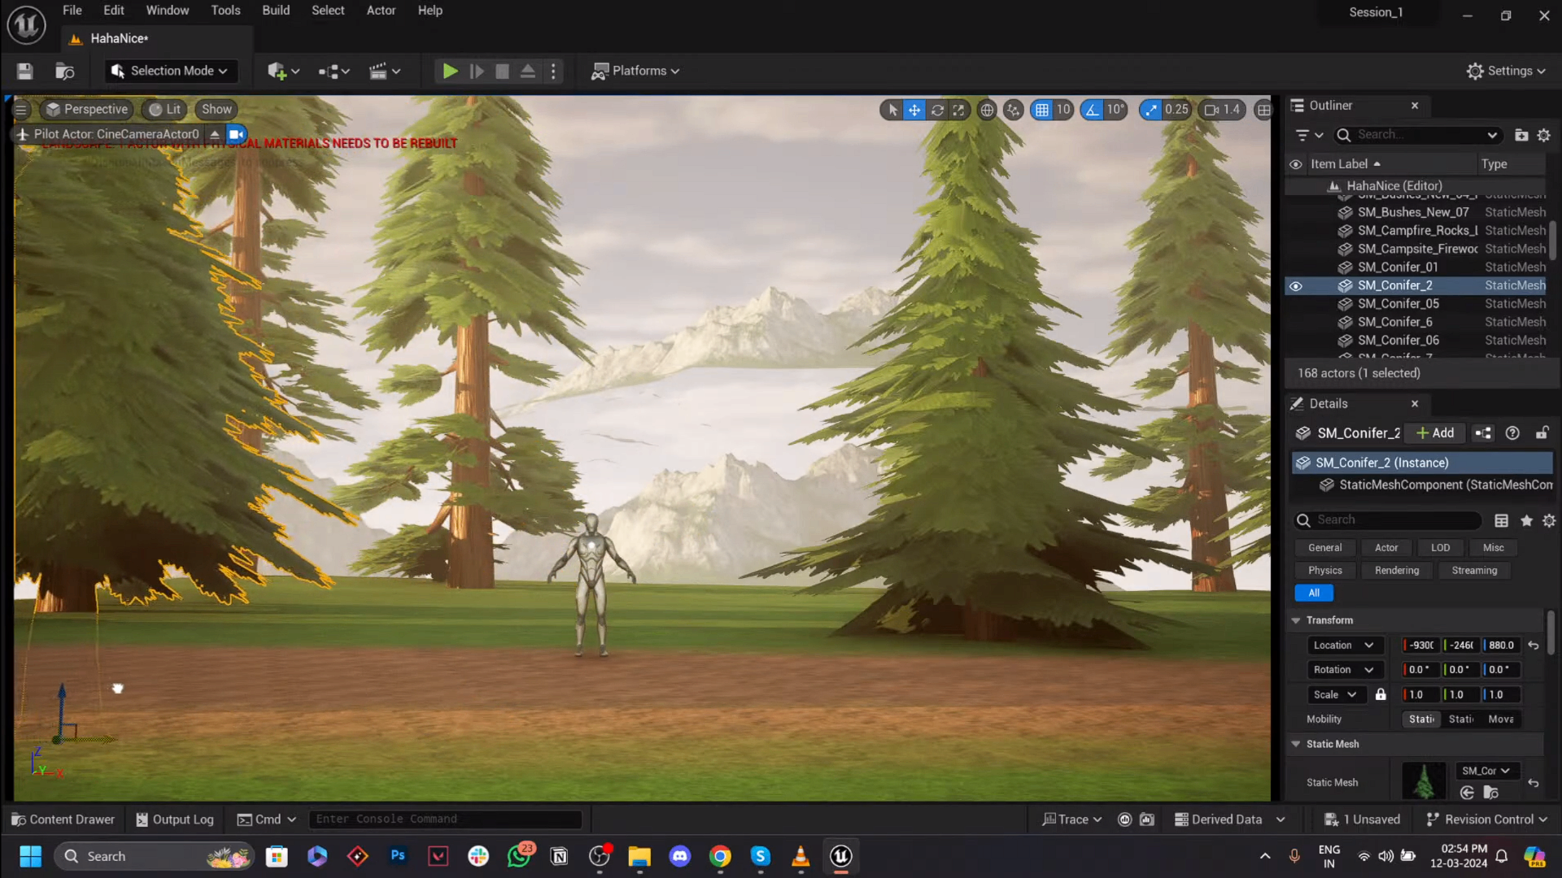Click the eject pilot actor icon

pos(215,134)
